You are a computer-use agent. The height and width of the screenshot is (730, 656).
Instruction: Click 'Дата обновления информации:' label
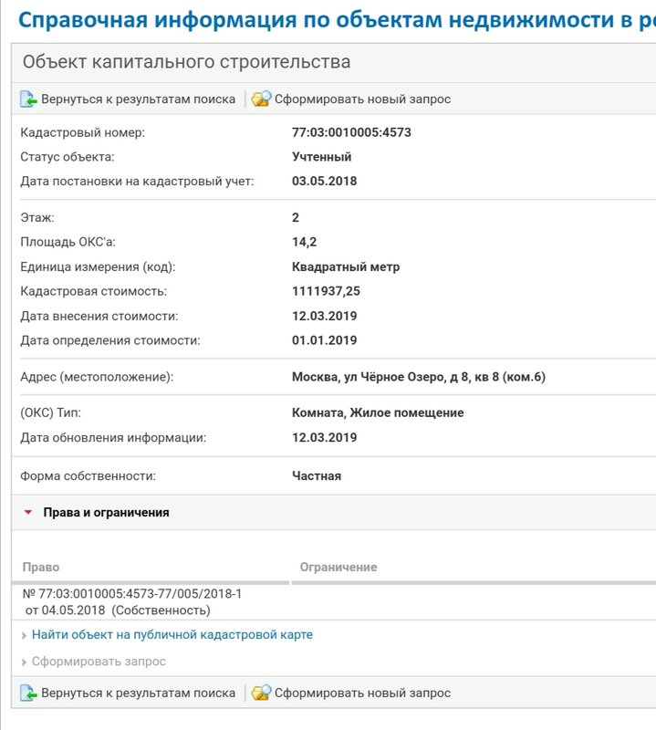tap(113, 438)
